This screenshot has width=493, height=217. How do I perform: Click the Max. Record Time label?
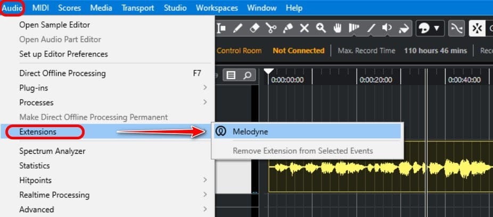click(x=366, y=51)
